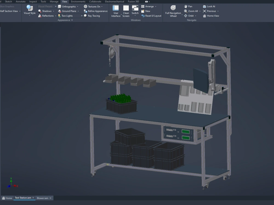Open the Tools ribbon tab
Screen dimensions: 274x205
[x=43, y=2]
